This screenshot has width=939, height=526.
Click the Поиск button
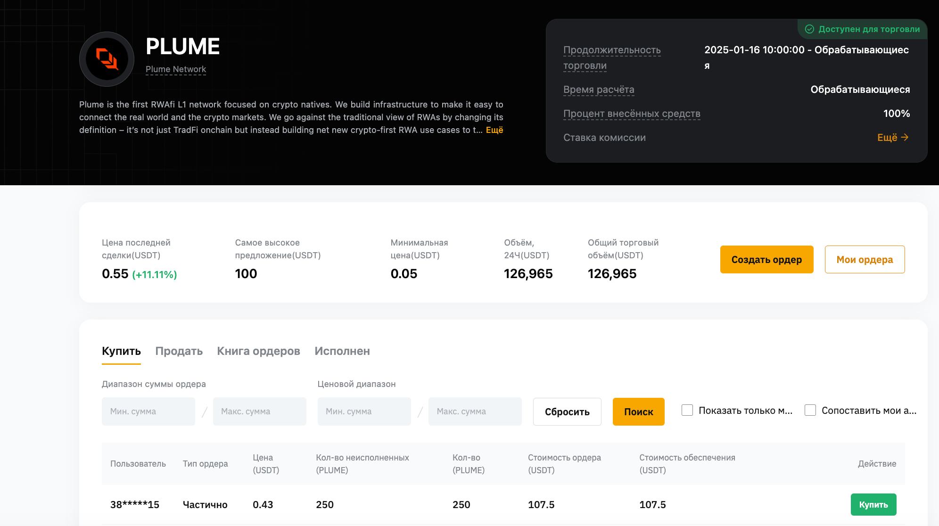(x=639, y=411)
